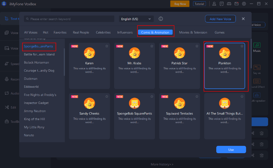Select the Mr. Krabs voice avatar

coord(134,53)
